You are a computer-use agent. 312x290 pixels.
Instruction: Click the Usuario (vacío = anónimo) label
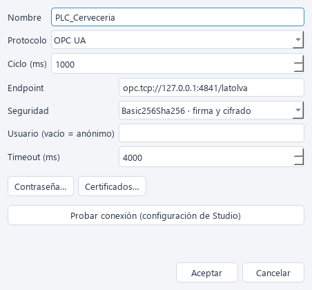coord(61,133)
